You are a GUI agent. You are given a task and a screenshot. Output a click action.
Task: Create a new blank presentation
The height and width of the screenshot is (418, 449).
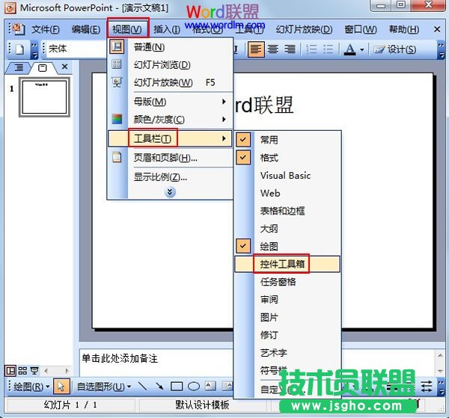19,49
